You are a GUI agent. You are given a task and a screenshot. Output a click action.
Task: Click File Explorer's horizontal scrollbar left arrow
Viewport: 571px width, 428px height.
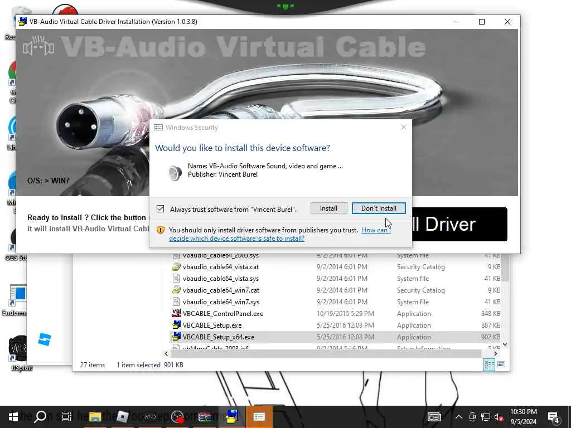point(166,353)
